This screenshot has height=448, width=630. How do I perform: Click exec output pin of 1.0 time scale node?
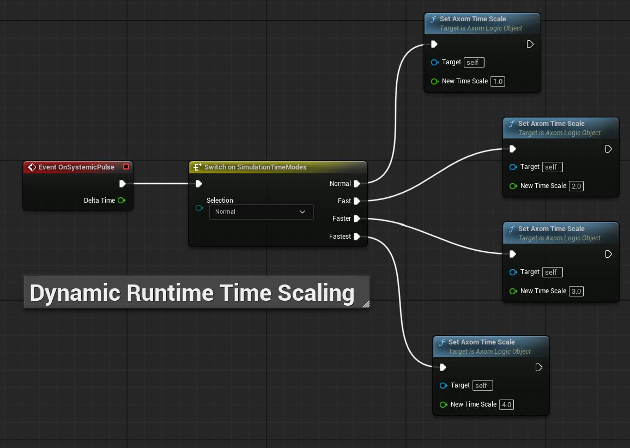(x=530, y=44)
